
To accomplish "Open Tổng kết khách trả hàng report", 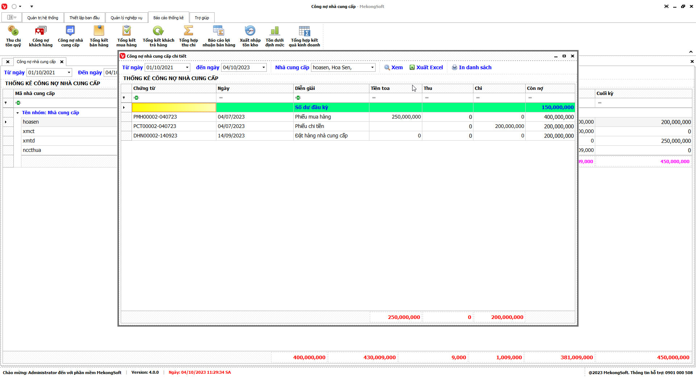I will click(x=158, y=36).
